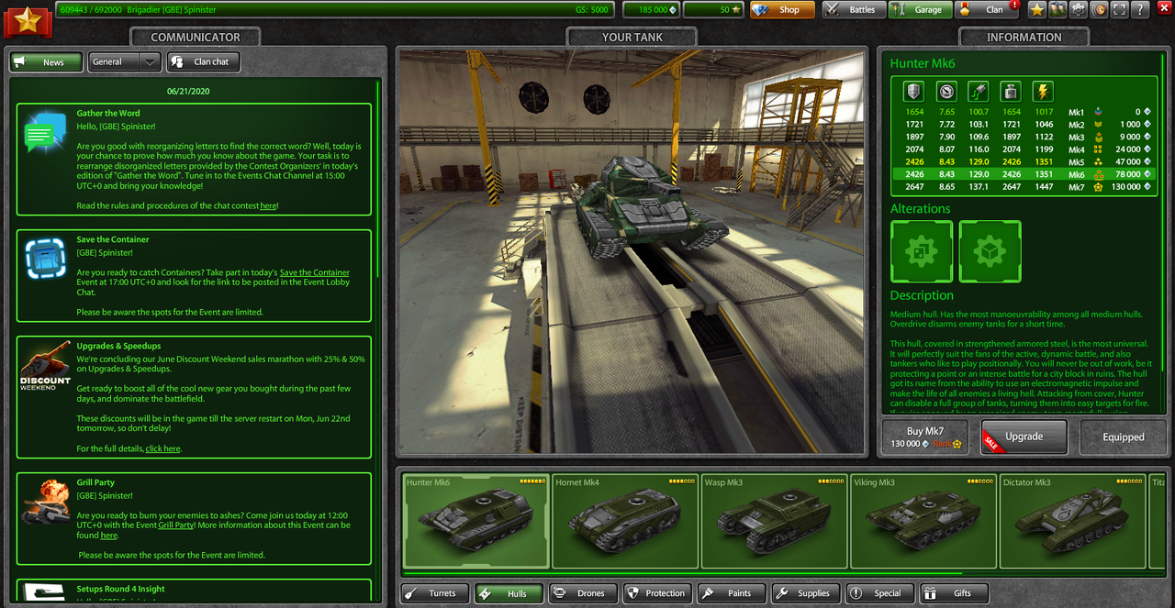This screenshot has width=1175, height=608.
Task: Switch to the Paints tab
Action: (x=732, y=593)
